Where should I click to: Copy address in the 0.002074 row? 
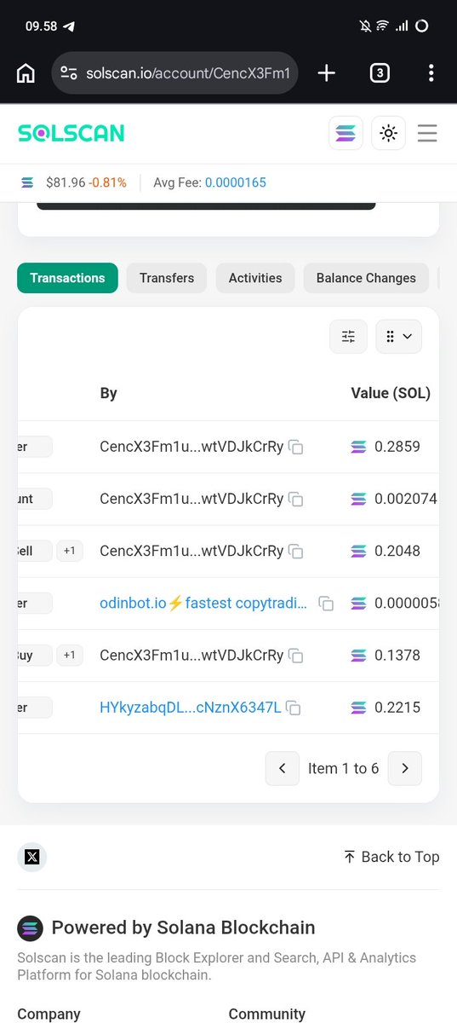pyautogui.click(x=296, y=499)
